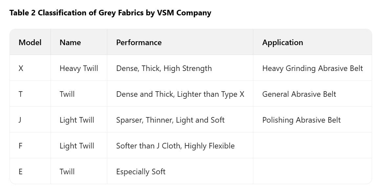Select 'Sparser, Thinner, Light and Soft' cell
This screenshot has height=189, width=378.
[170, 120]
